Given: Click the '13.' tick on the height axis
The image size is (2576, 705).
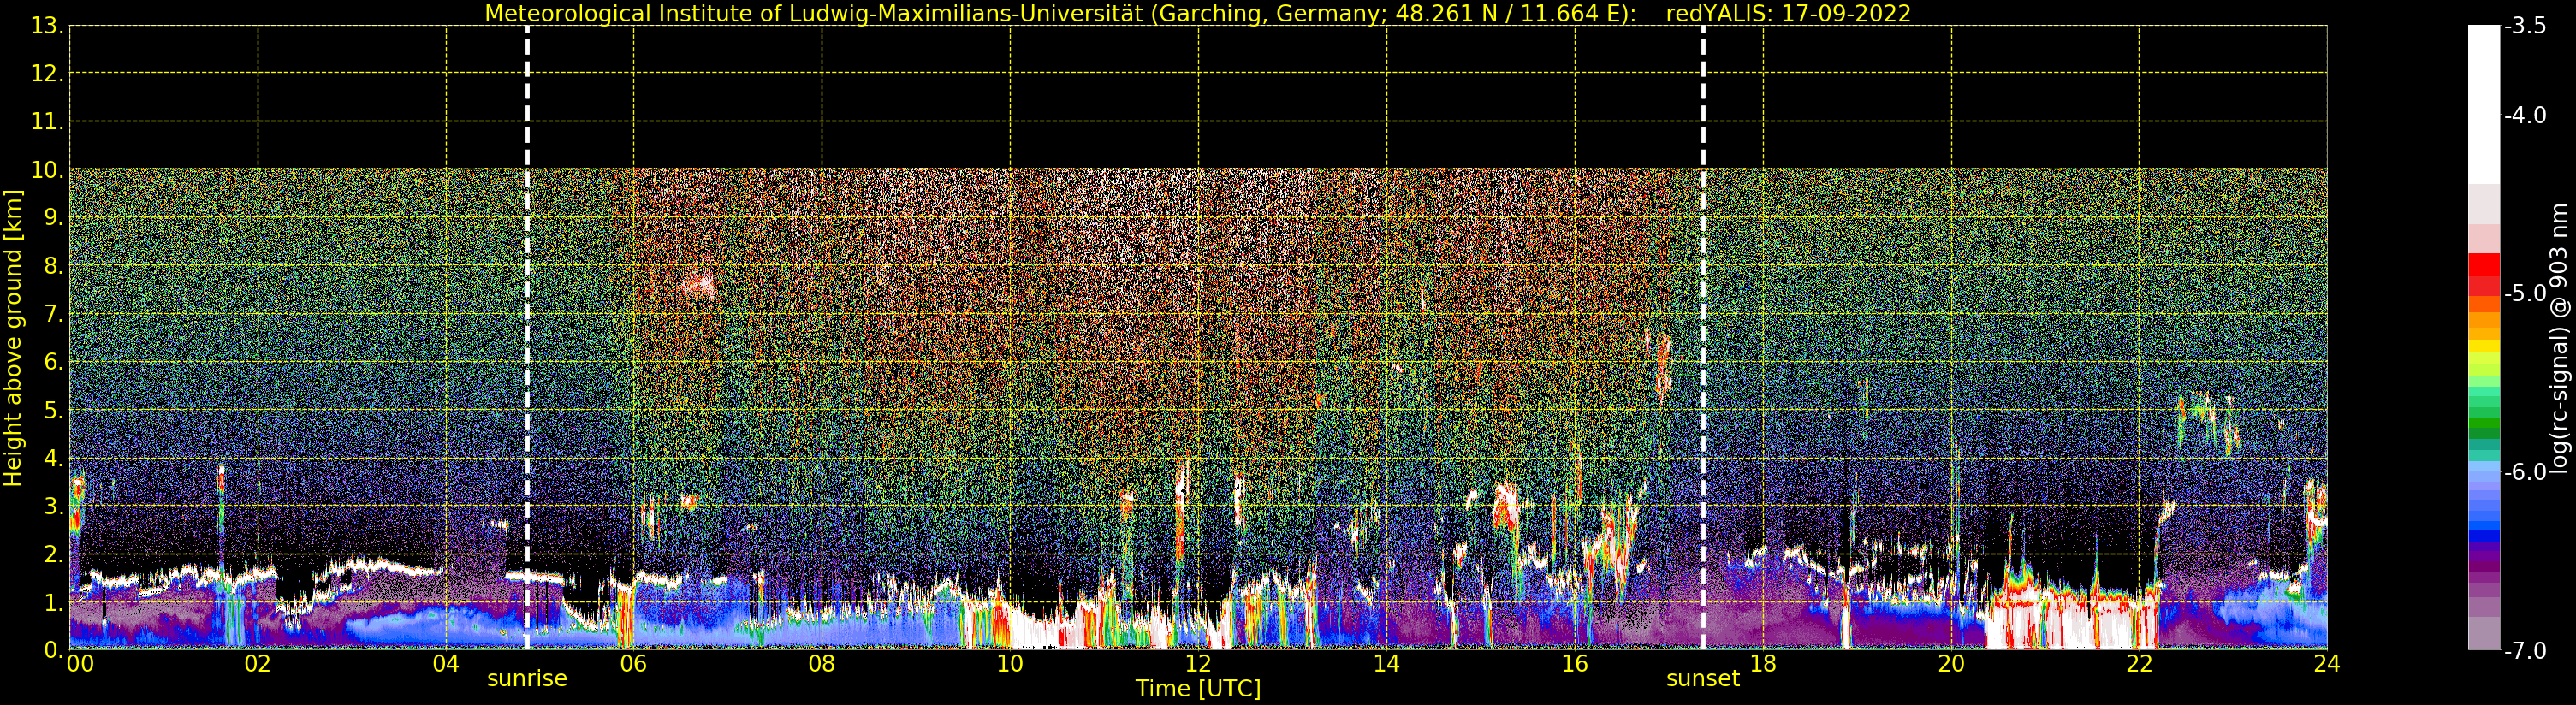Looking at the screenshot, I should click(46, 26).
